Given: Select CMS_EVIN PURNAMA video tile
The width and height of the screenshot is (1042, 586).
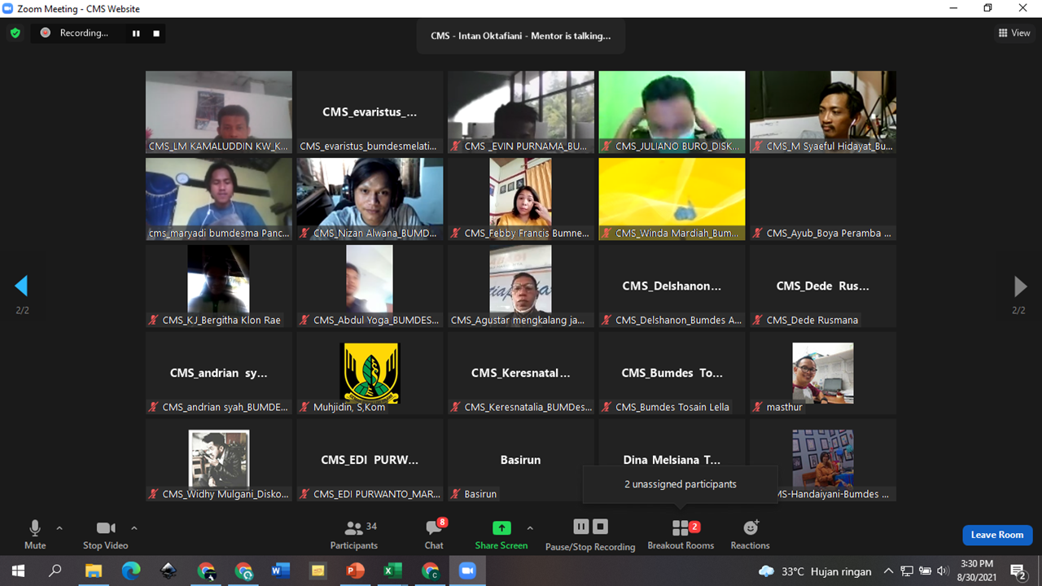Looking at the screenshot, I should pyautogui.click(x=521, y=112).
